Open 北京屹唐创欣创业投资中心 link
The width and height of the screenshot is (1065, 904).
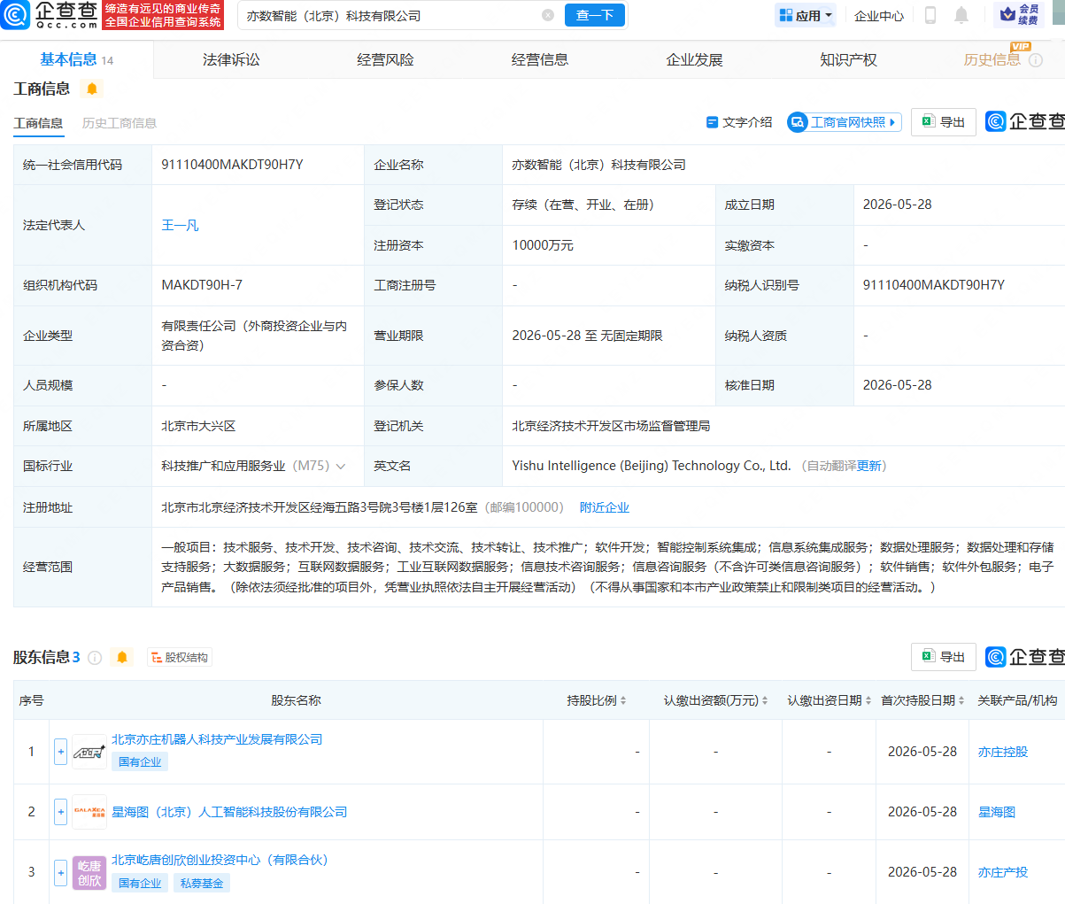(x=220, y=860)
